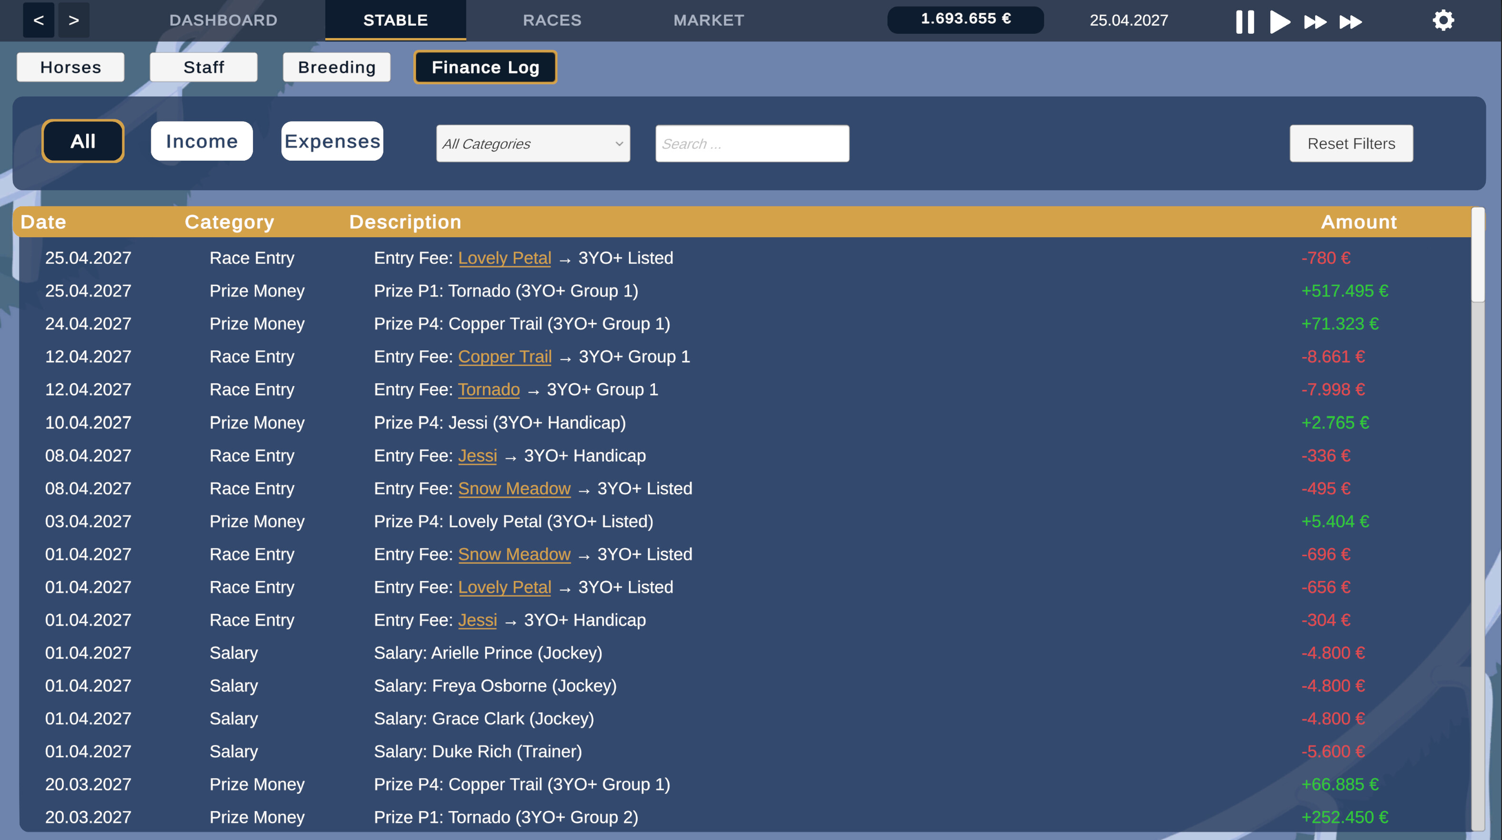View Tornado via the entry fee link
Screen dimensions: 1502x840
tap(488, 389)
